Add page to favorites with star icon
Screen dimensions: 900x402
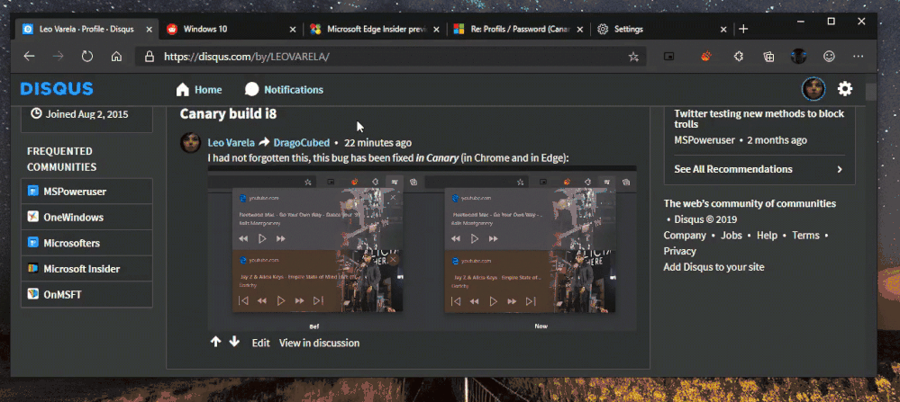click(x=633, y=56)
